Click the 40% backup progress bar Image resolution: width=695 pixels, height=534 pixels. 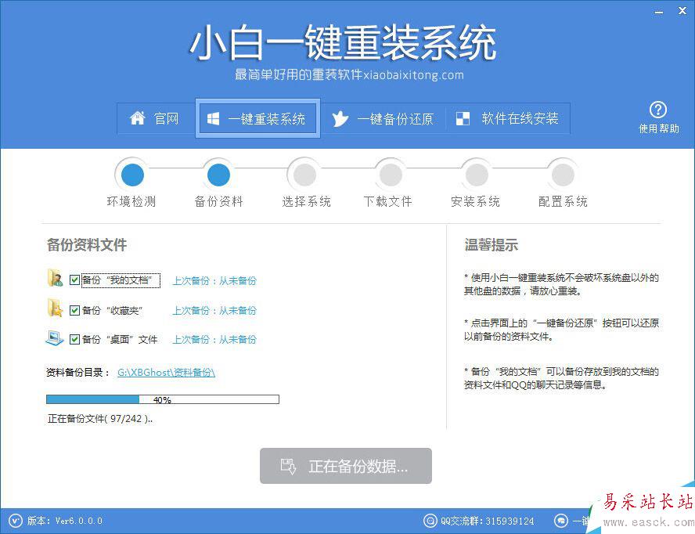[x=163, y=399]
